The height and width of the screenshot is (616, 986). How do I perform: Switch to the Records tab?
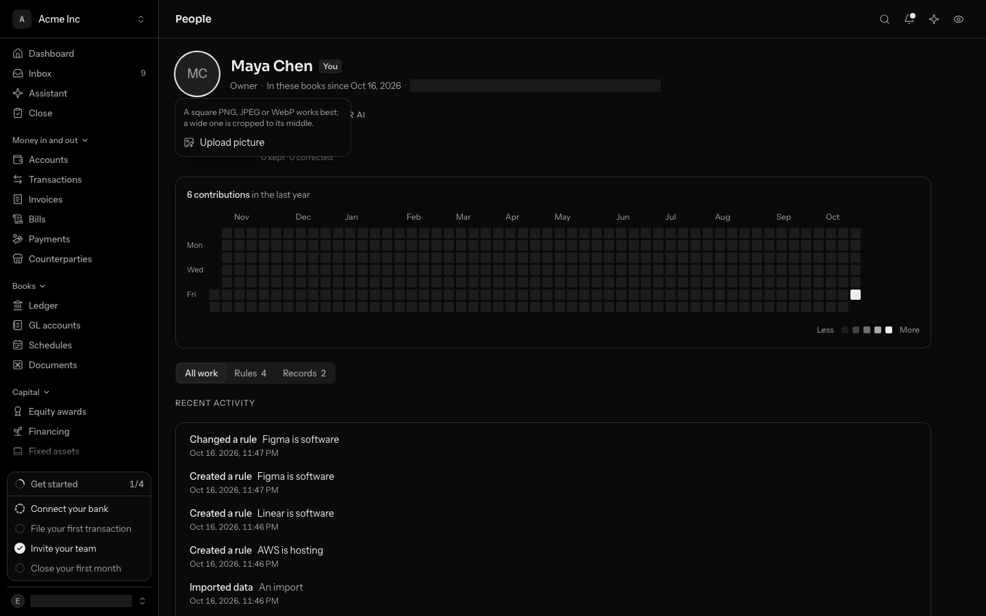coord(304,373)
